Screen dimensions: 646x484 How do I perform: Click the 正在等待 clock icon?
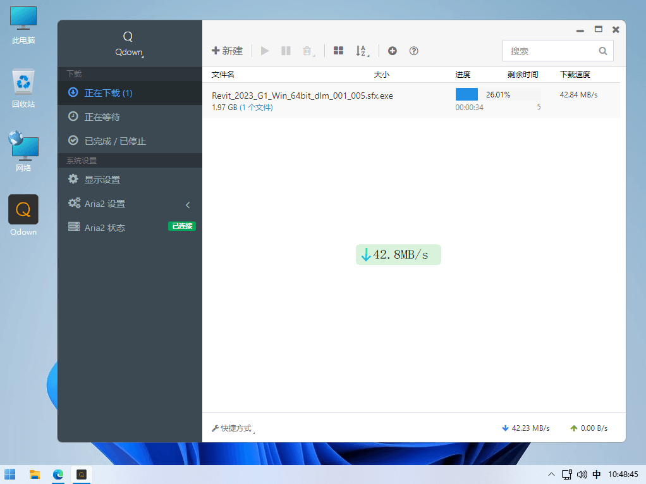coord(73,116)
